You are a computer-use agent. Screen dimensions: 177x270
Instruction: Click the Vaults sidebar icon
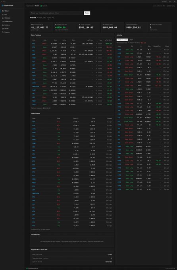[x=3, y=29]
